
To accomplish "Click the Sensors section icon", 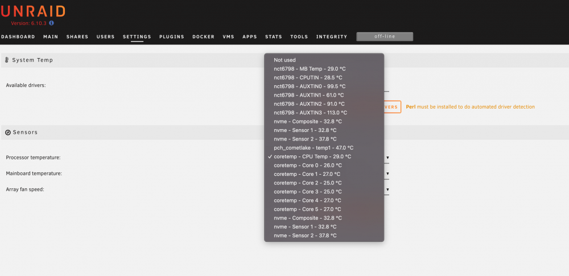I will click(x=8, y=133).
